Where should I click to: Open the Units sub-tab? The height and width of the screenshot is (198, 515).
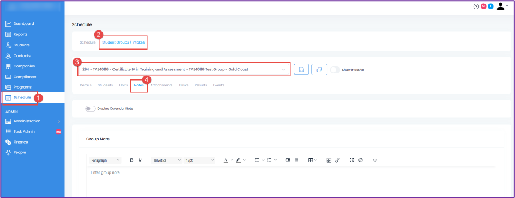(123, 85)
